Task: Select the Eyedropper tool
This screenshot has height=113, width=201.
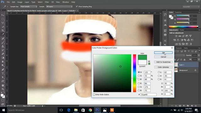Action: point(3,34)
